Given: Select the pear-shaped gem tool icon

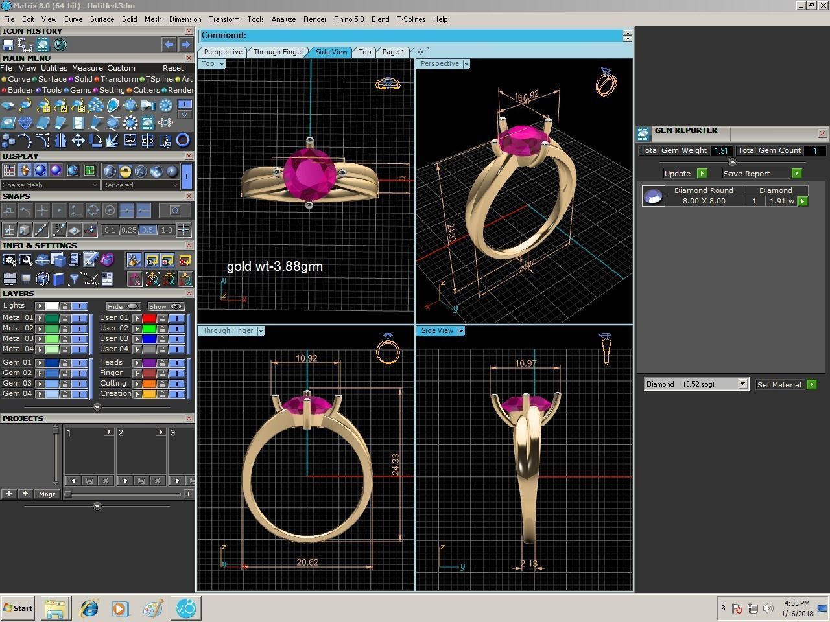Looking at the screenshot, I should (x=113, y=106).
